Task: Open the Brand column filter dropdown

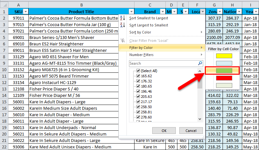Action: pos(163,12)
